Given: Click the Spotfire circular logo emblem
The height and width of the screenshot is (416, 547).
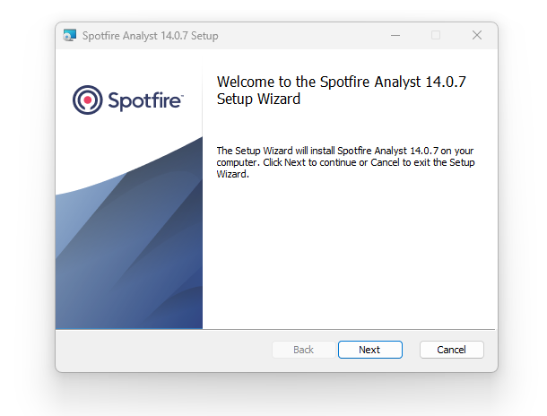Looking at the screenshot, I should (x=88, y=100).
